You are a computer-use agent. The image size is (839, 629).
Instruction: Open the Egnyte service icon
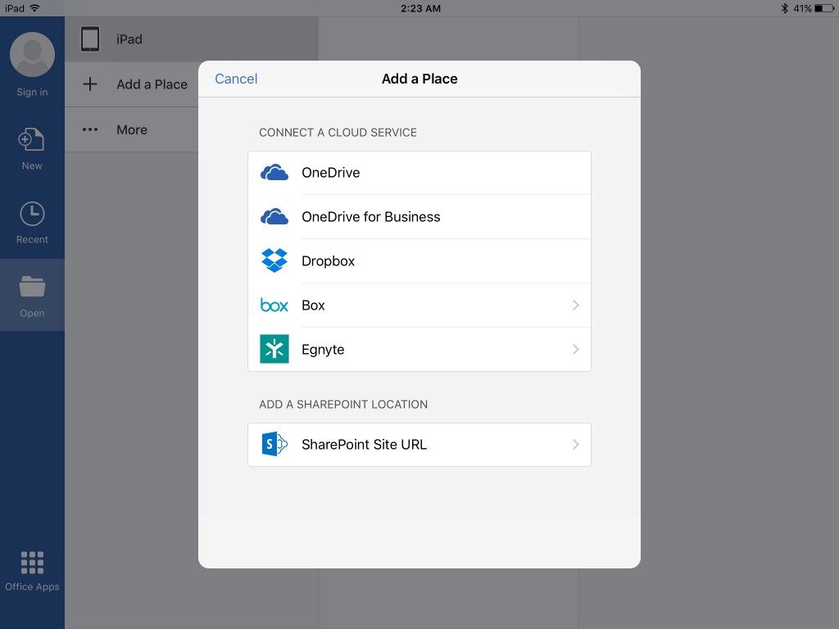pyautogui.click(x=274, y=349)
